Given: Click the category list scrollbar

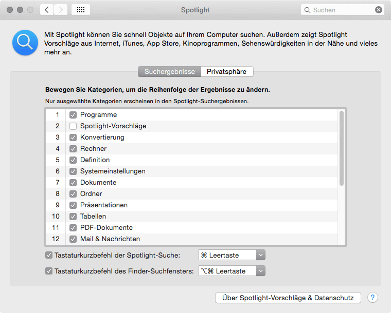Looking at the screenshot, I should 342,148.
